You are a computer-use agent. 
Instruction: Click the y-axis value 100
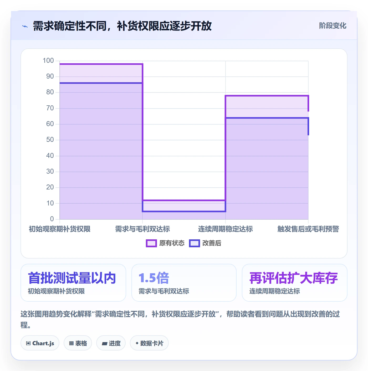click(x=48, y=61)
